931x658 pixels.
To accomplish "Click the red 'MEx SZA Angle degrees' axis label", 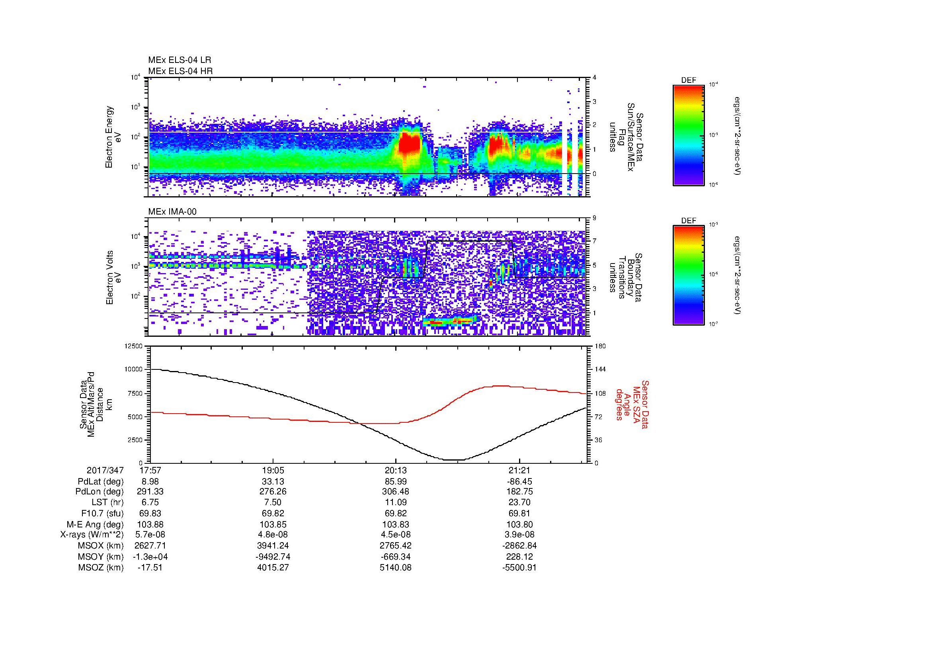I will click(x=632, y=404).
